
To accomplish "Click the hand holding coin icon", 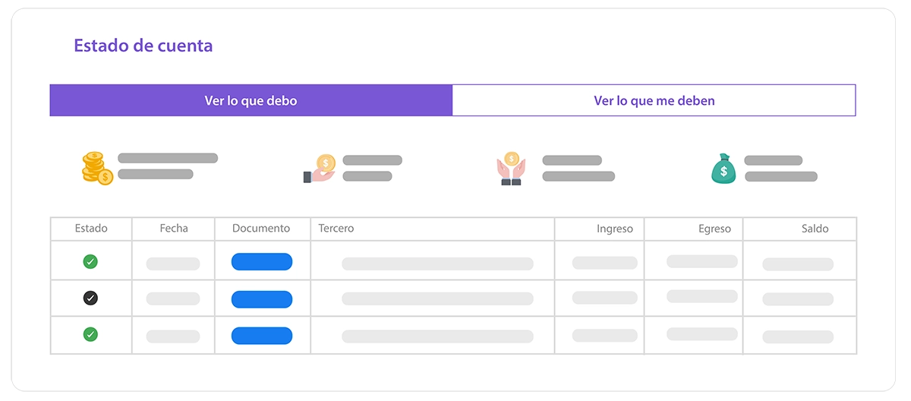I will (320, 169).
